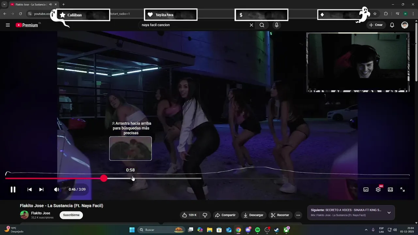
Task: Enter fullscreen mode on the video
Action: (403, 189)
